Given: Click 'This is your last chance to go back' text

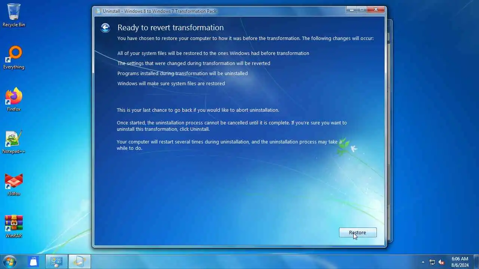Looking at the screenshot, I should click(x=198, y=110).
